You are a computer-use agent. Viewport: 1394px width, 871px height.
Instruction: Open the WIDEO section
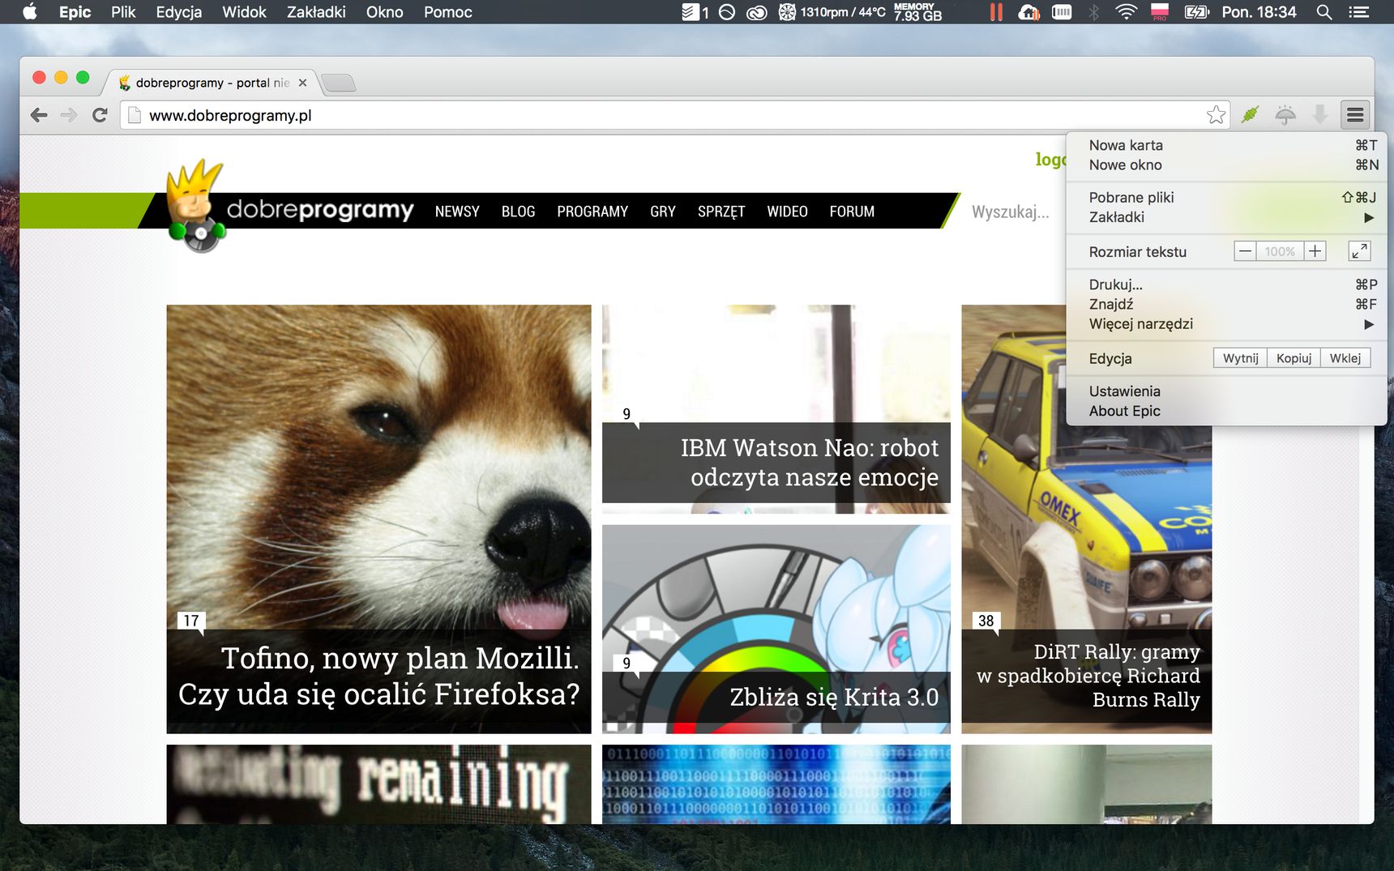point(787,211)
